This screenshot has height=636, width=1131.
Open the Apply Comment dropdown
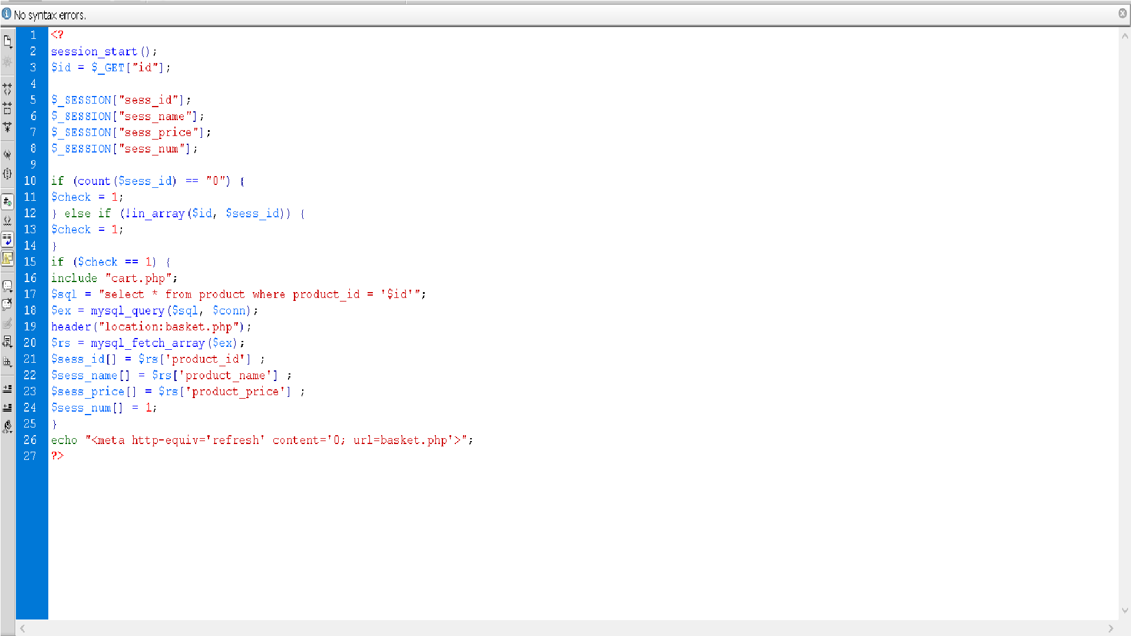pos(8,286)
